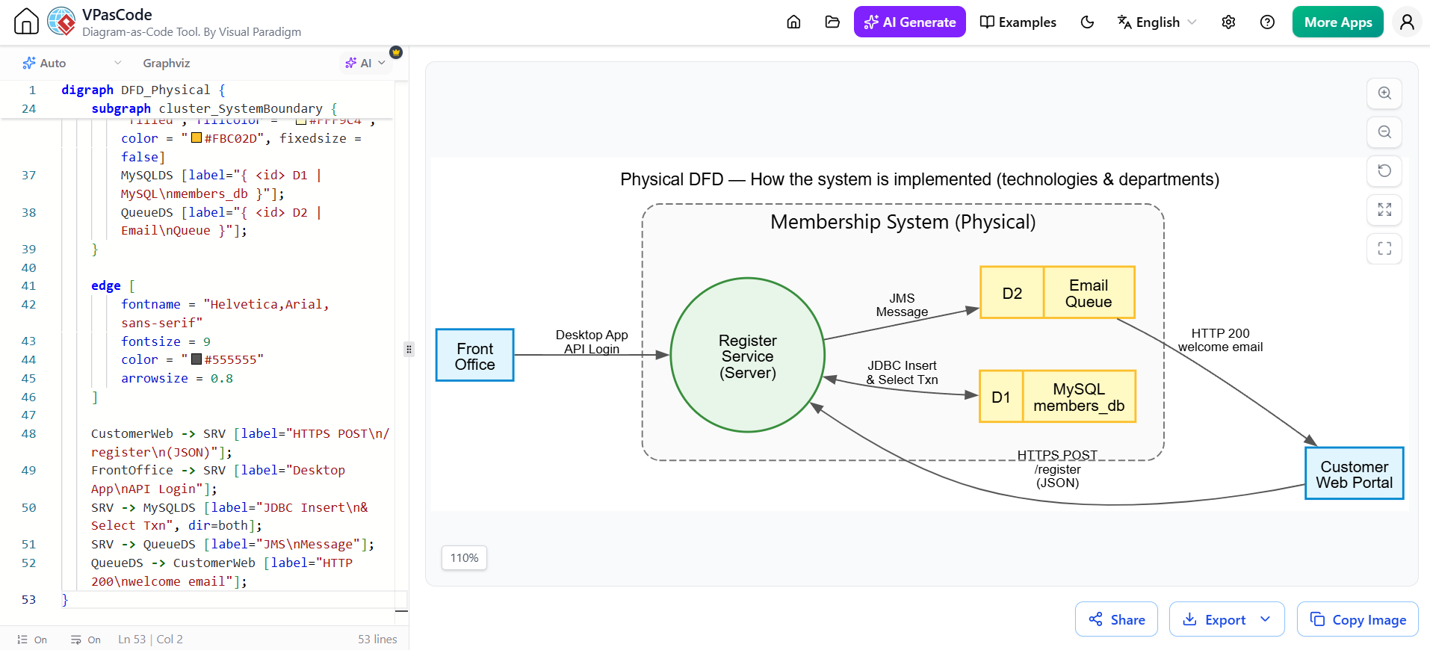Toggle dark mode with the moon icon
This screenshot has width=1430, height=650.
pos(1087,22)
